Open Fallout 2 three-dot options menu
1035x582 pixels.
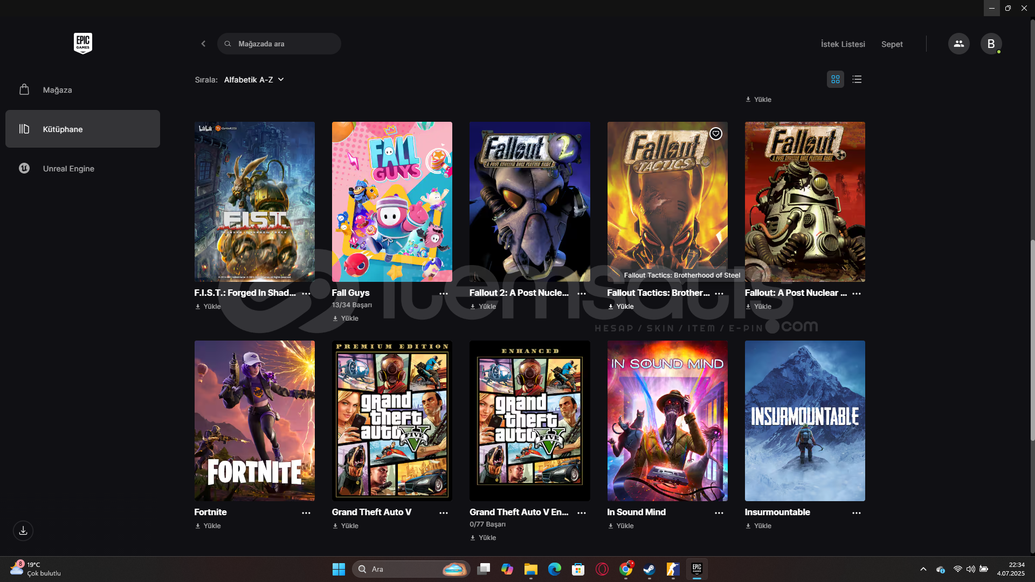click(582, 294)
